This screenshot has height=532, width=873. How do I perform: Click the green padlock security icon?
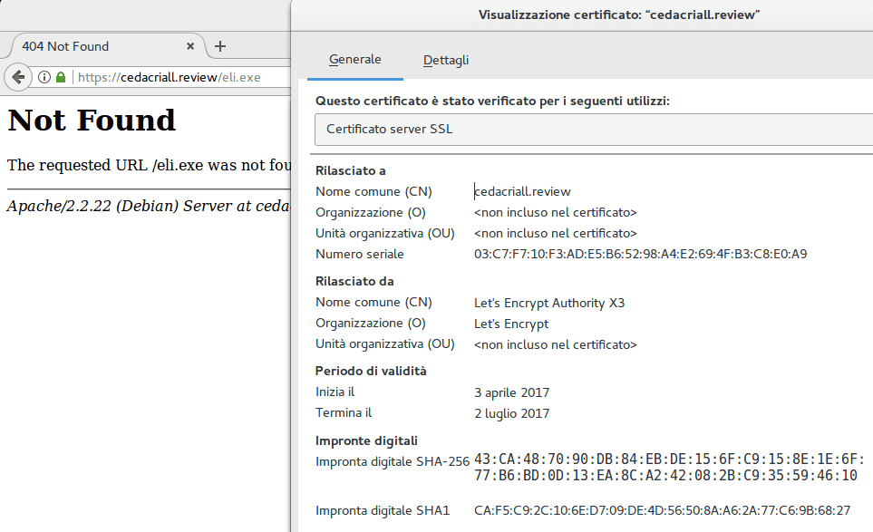point(61,77)
